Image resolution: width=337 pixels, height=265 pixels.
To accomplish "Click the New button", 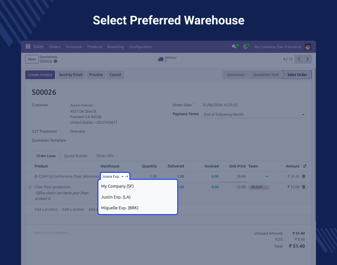I will [x=32, y=59].
